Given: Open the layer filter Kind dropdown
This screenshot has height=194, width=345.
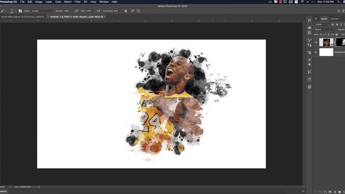Looking at the screenshot, I should tap(322, 24).
